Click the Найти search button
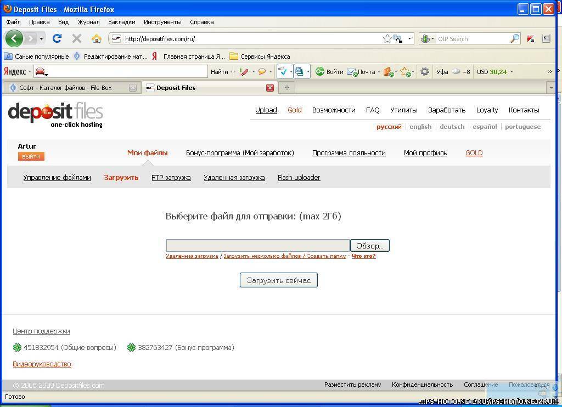562x407 pixels. [220, 72]
